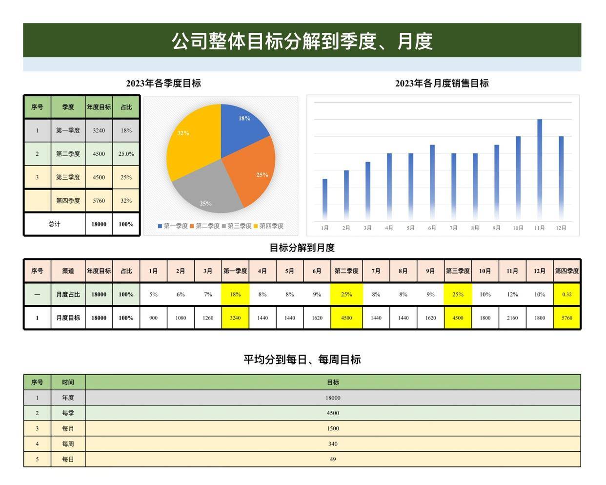Select the 11月 bar in the chart
Screen dimensions: 606x485
tap(540, 169)
